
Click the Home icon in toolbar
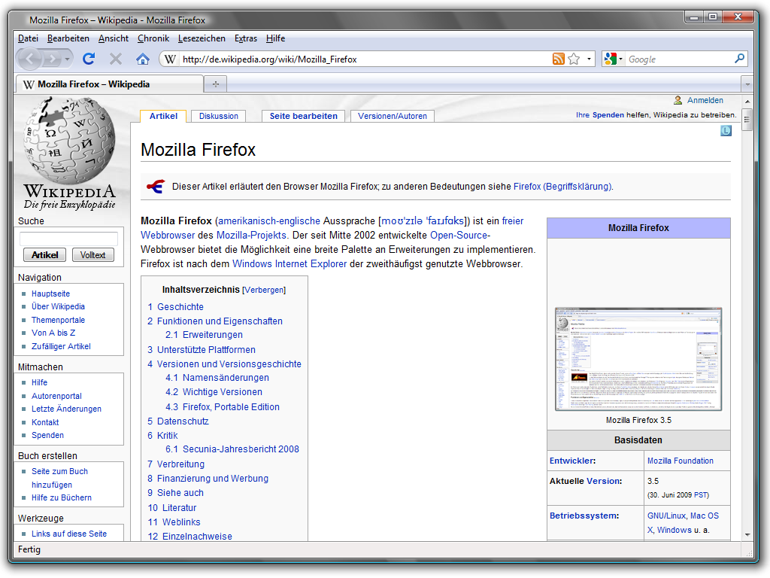click(x=143, y=59)
